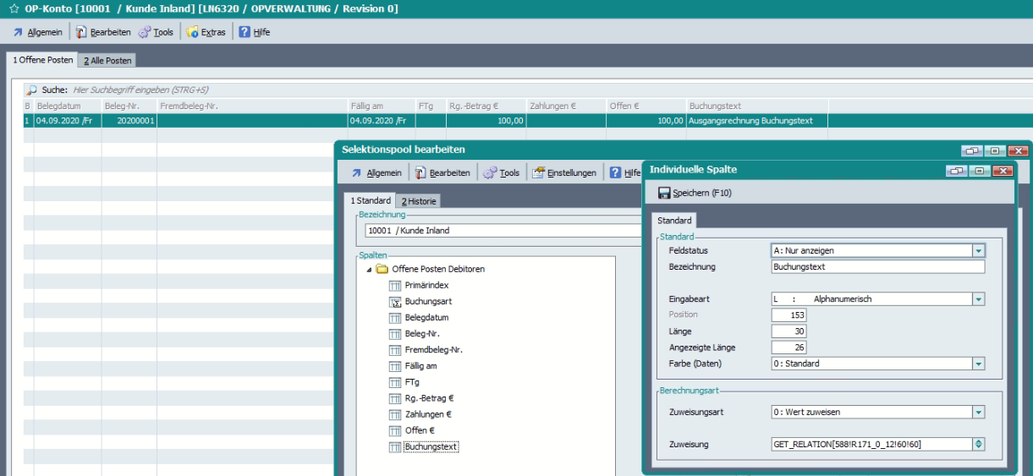
Task: Collapse the Offene Posten Debitoren folder
Action: (x=369, y=270)
